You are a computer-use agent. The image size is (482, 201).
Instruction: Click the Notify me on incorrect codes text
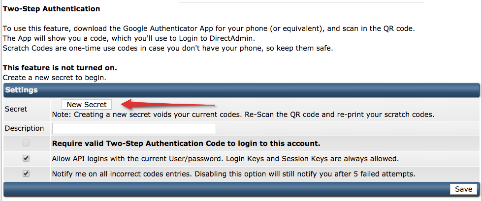[234, 173]
